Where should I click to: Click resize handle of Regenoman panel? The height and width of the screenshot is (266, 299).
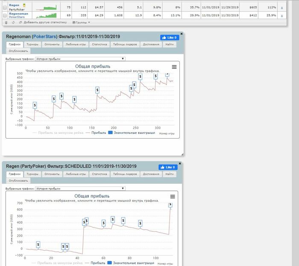[182, 154]
